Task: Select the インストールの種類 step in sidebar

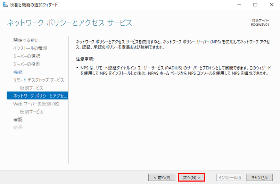Action: tap(30, 48)
